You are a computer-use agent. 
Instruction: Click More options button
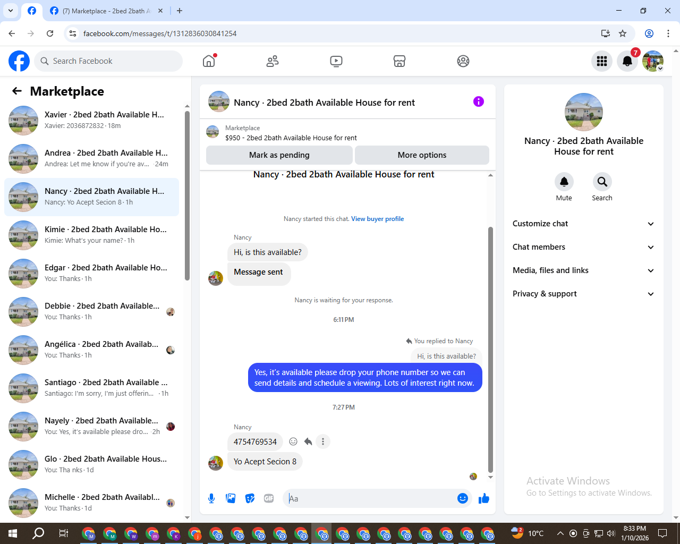point(422,155)
